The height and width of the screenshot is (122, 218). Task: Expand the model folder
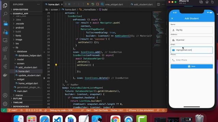click(20, 60)
